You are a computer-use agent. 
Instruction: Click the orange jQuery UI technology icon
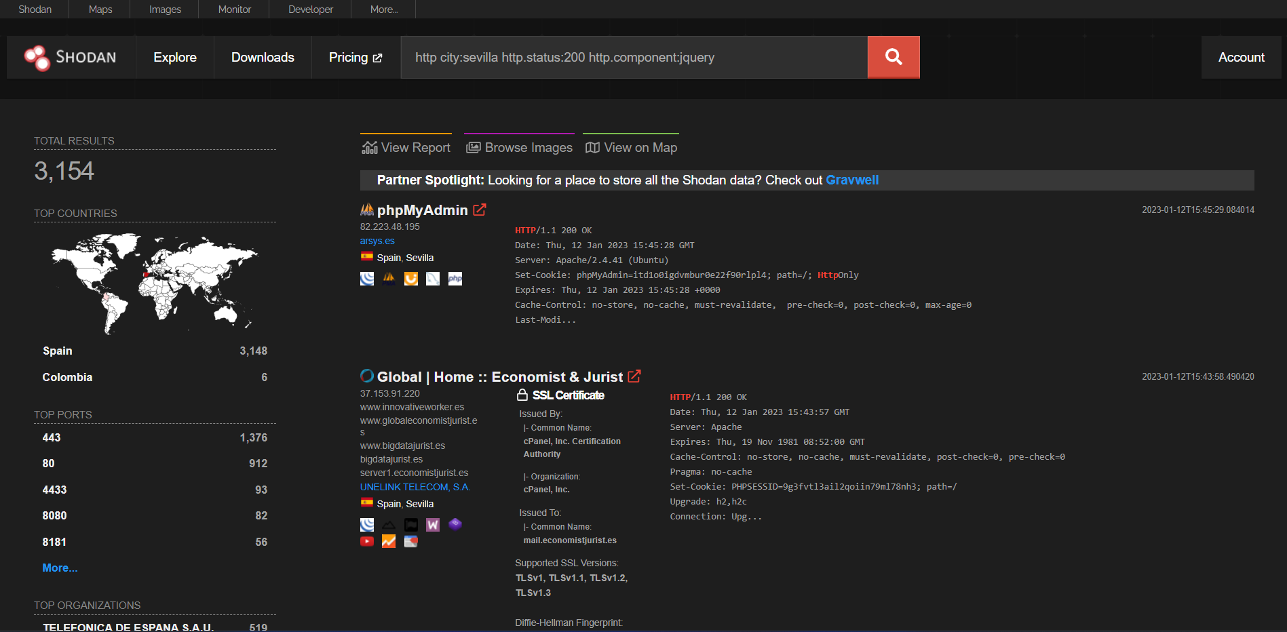point(411,279)
